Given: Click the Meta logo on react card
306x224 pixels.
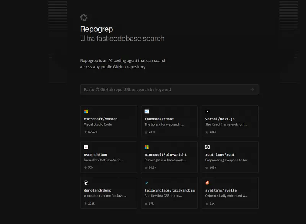Looking at the screenshot, I should pyautogui.click(x=146, y=111).
